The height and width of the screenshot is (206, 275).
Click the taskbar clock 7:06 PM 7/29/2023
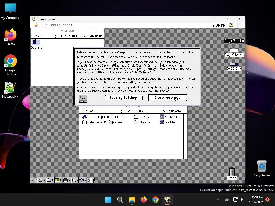pos(256,200)
